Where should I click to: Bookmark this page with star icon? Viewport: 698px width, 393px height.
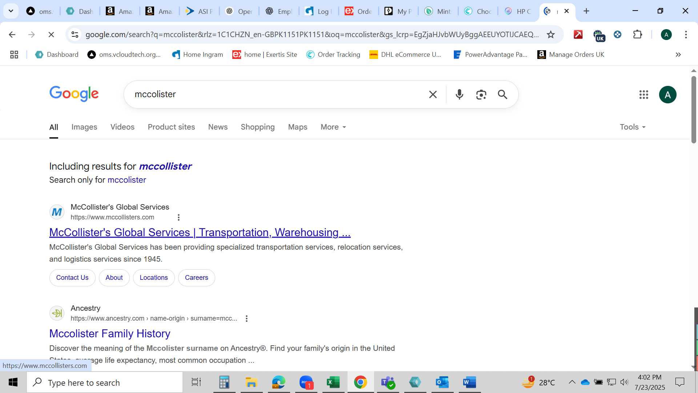click(x=551, y=35)
